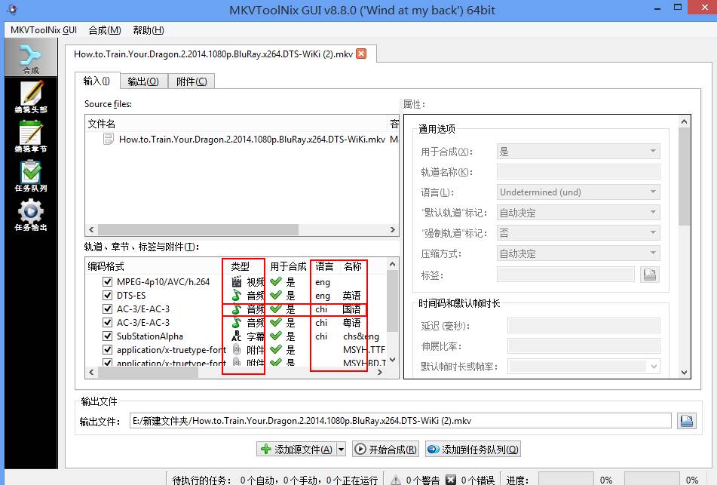Open the 合成(M) menu
The image size is (717, 485).
[105, 30]
